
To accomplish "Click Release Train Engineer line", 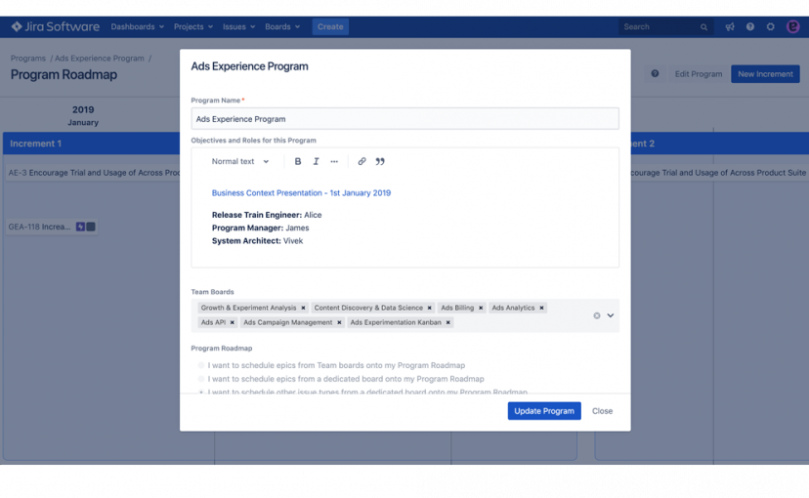I will tap(266, 215).
